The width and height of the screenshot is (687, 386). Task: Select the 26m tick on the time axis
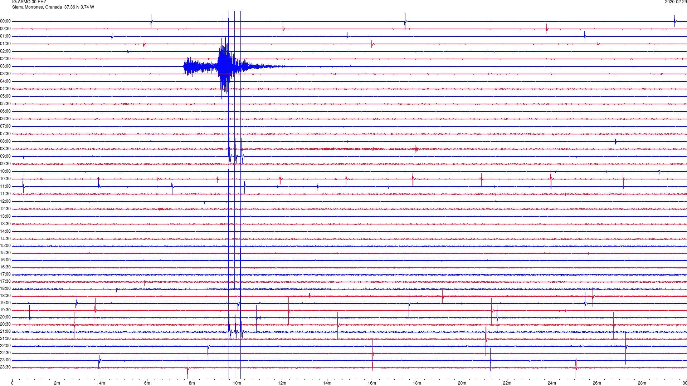tap(597, 383)
